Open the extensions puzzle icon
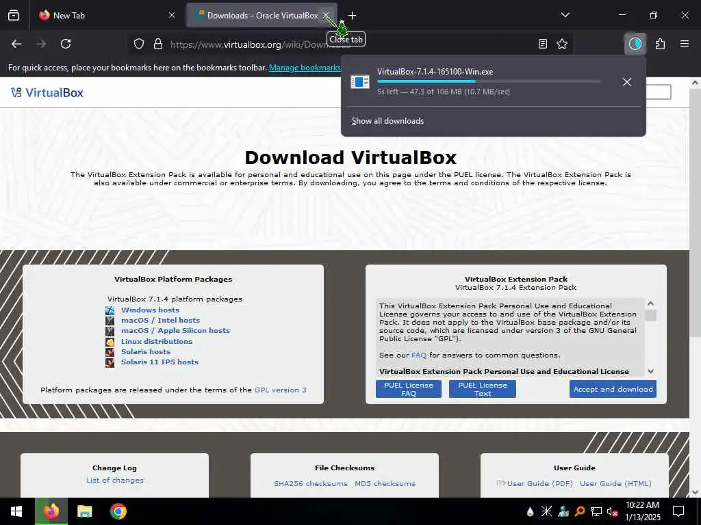Viewport: 701px width, 525px height. [x=660, y=44]
